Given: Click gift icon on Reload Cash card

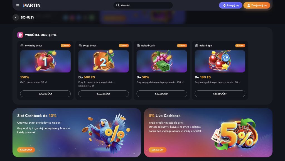Looking at the screenshot, I should 138,46.
